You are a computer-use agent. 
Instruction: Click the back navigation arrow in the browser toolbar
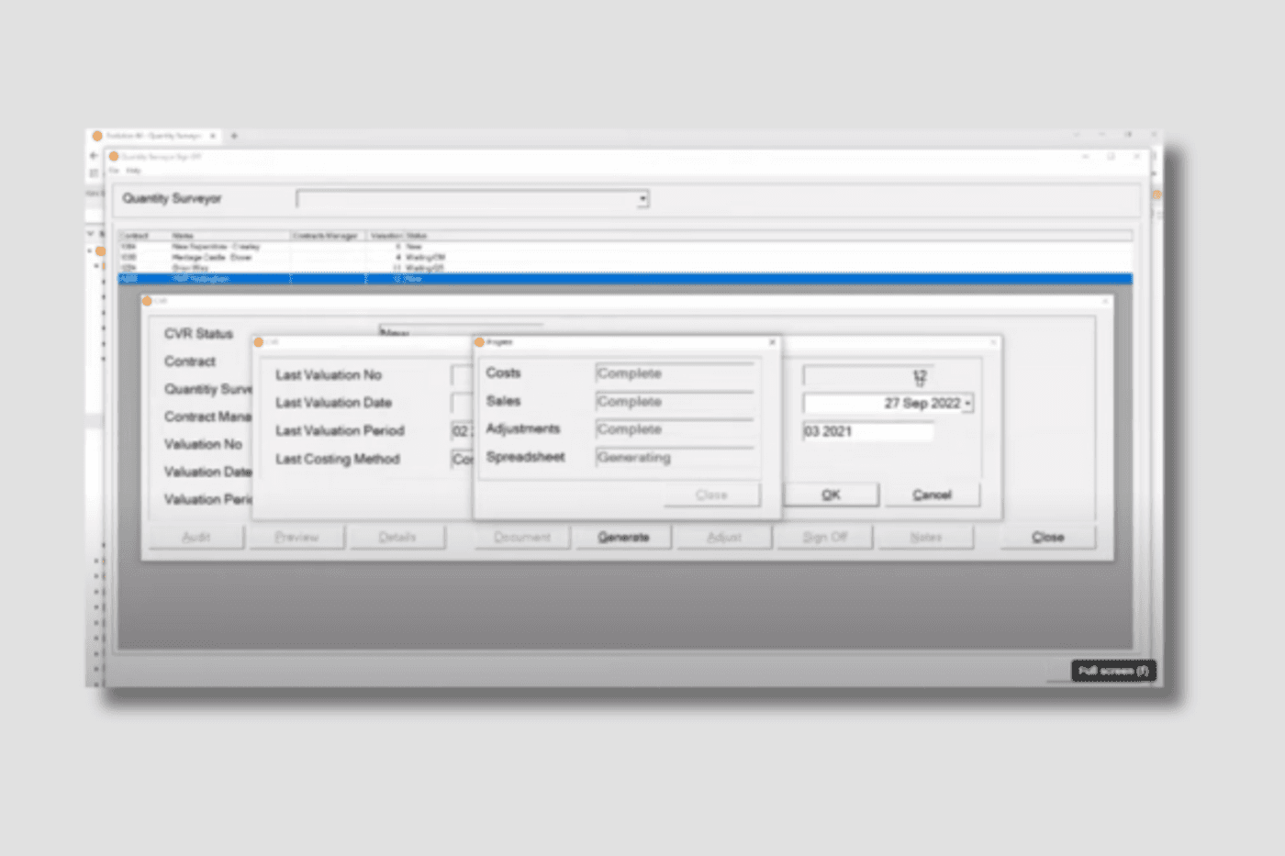94,156
